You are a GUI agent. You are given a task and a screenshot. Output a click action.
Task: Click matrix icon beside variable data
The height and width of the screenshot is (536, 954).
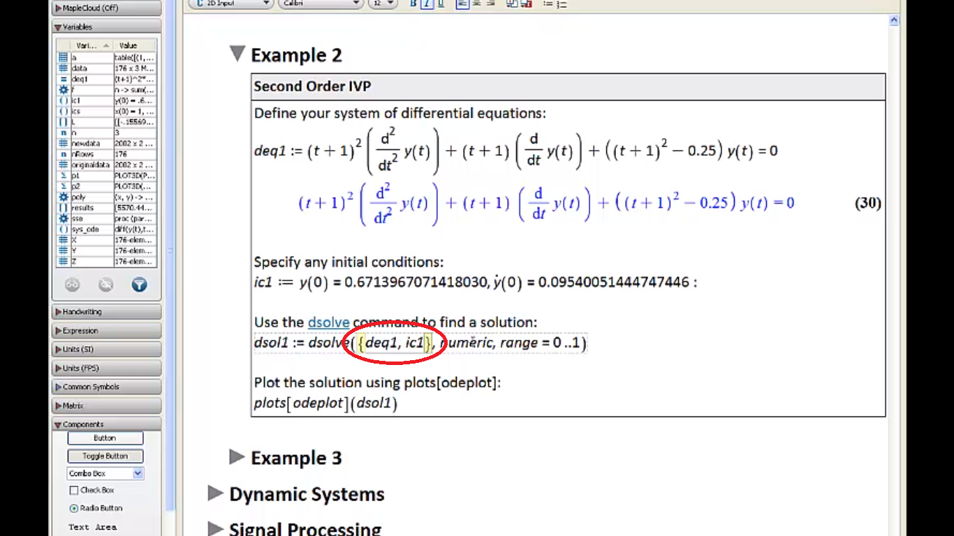(x=64, y=68)
